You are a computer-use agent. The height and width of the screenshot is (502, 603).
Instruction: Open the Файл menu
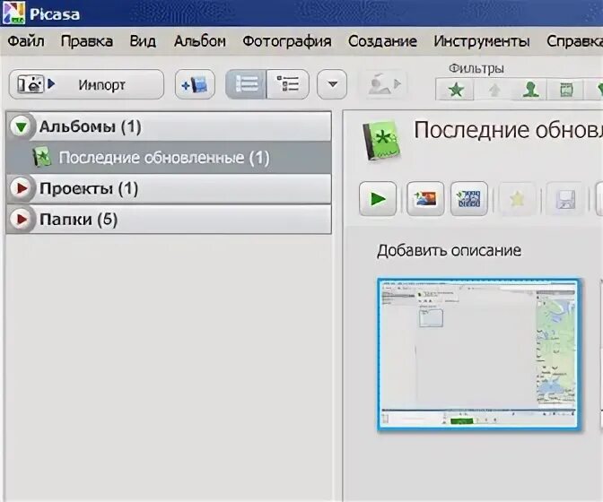pos(26,41)
